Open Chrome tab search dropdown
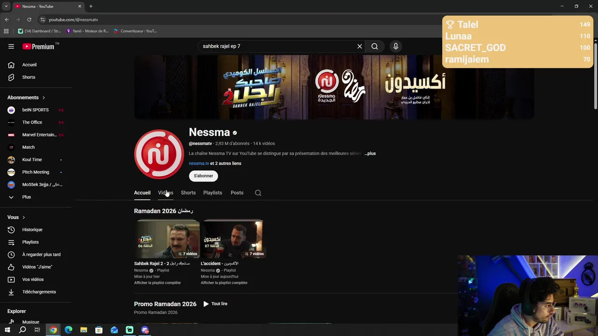Screen dimensions: 598x336 6,7
